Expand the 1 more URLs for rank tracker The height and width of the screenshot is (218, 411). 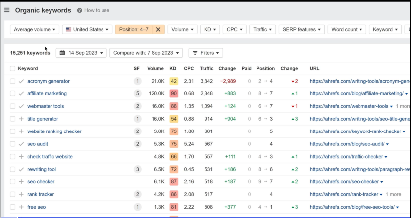click(x=393, y=194)
